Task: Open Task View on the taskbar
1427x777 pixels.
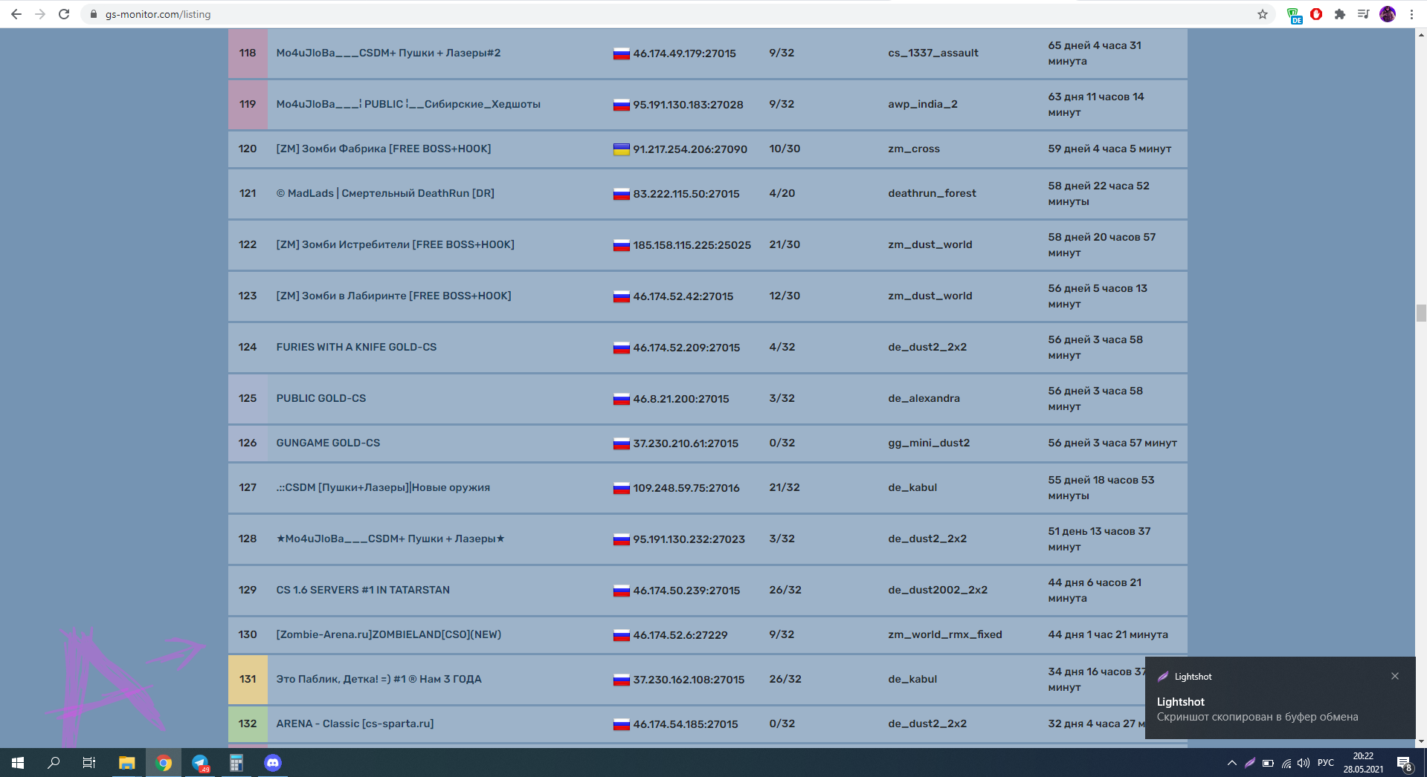Action: [x=89, y=763]
